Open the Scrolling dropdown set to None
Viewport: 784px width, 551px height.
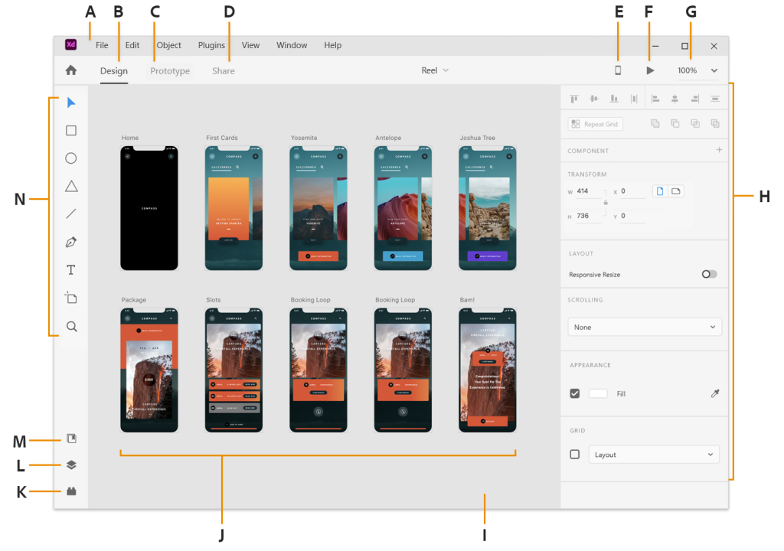tap(644, 327)
